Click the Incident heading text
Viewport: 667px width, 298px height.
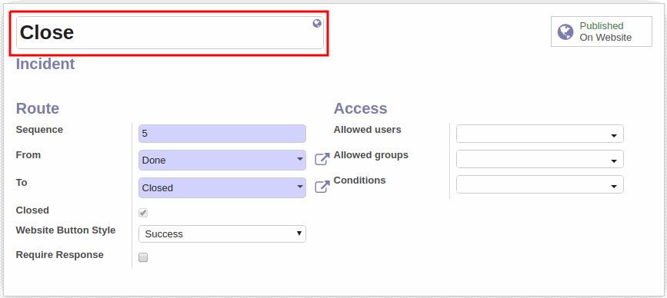[x=45, y=64]
